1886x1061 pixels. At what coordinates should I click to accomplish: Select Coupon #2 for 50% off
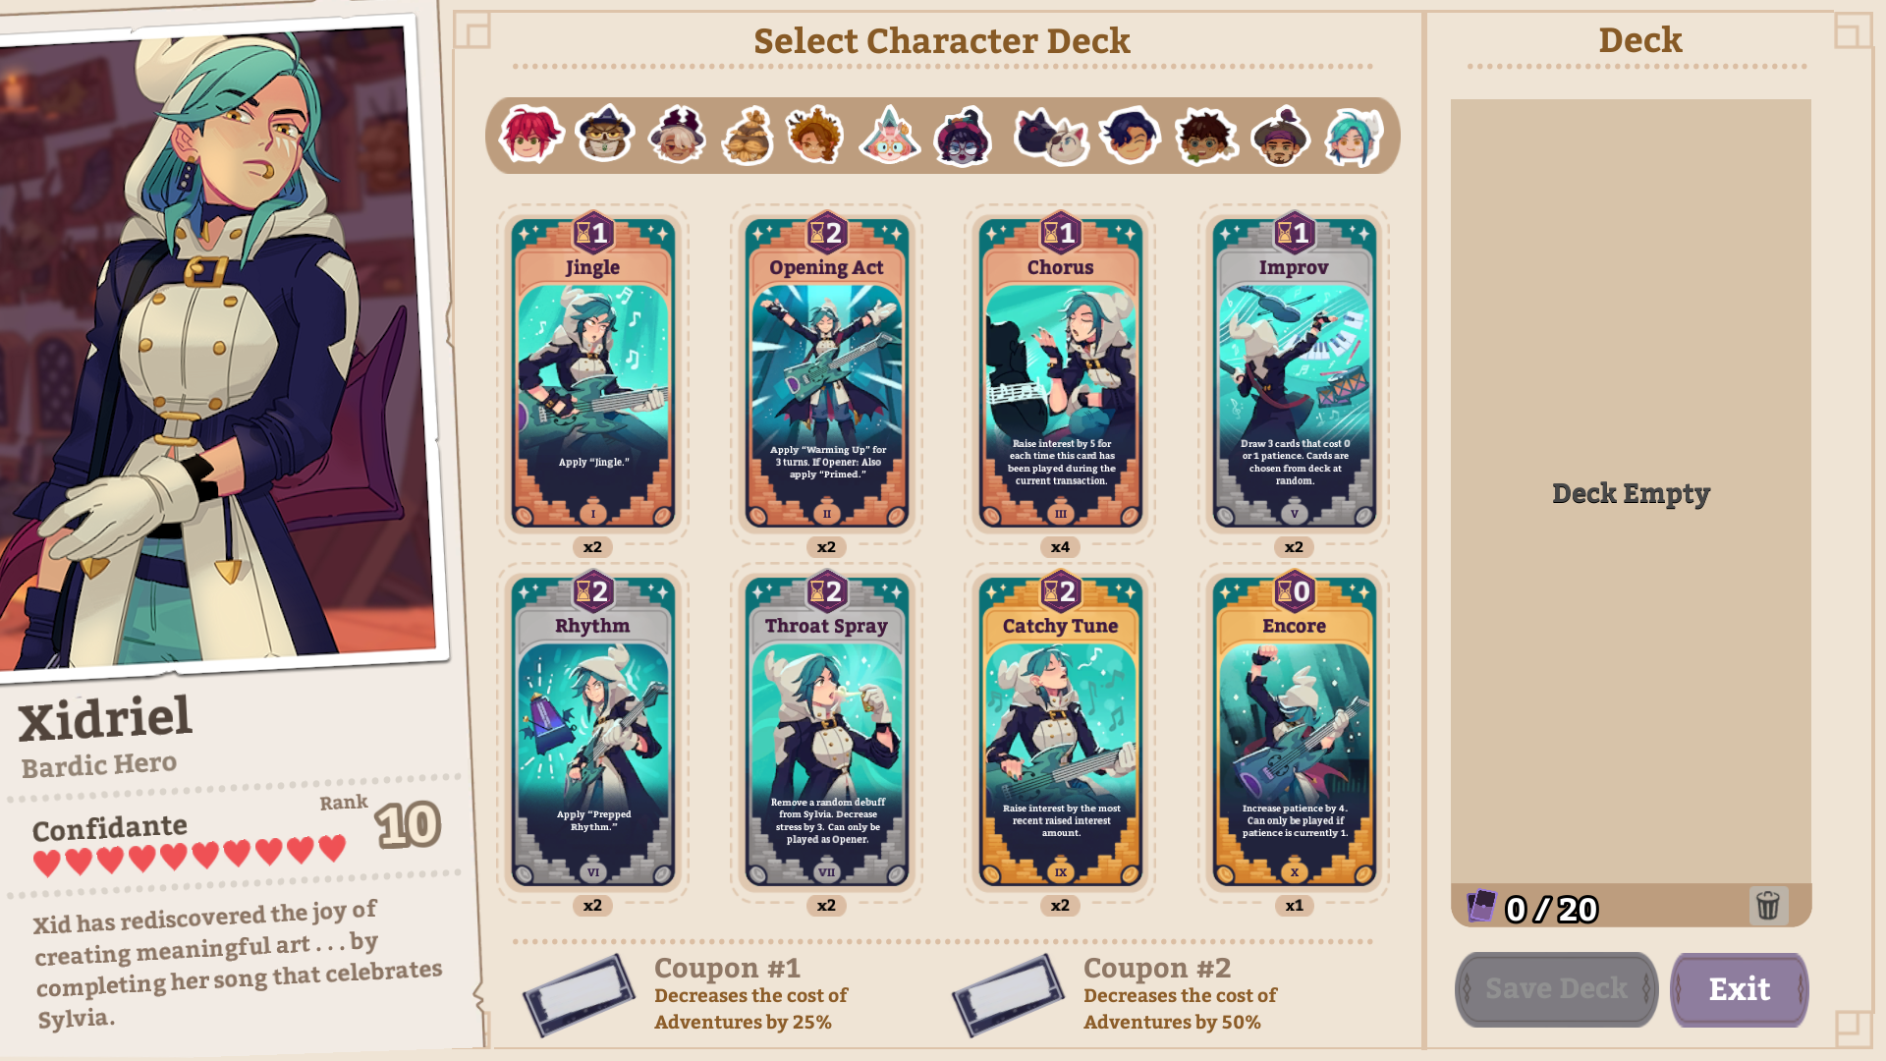coord(1009,995)
